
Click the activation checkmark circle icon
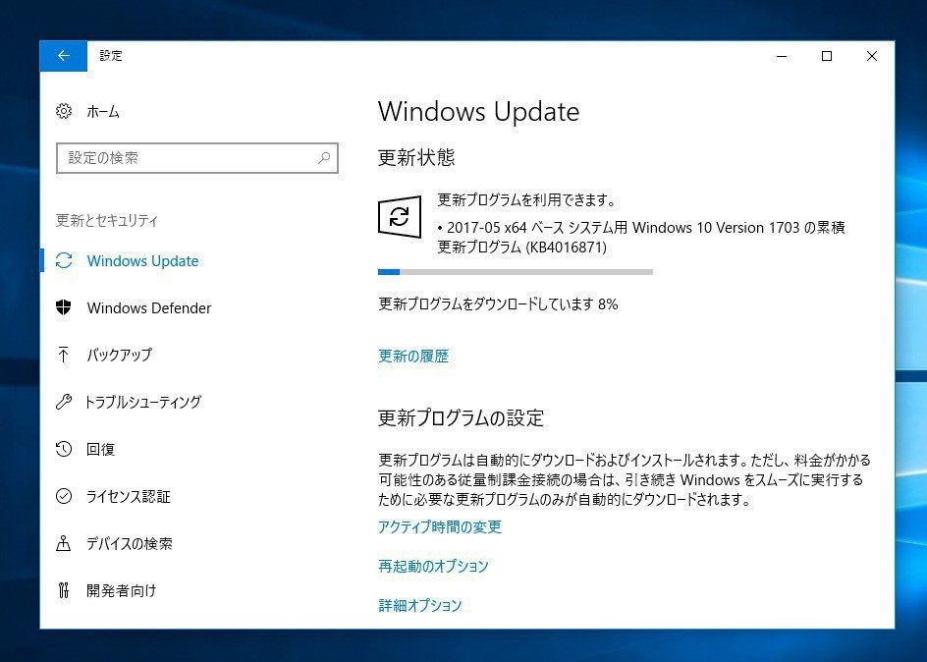point(64,496)
